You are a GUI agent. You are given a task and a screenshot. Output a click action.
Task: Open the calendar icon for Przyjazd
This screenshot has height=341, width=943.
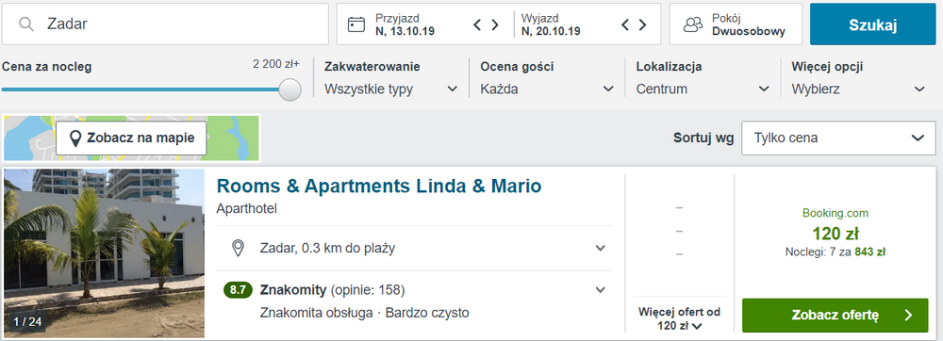pos(356,24)
